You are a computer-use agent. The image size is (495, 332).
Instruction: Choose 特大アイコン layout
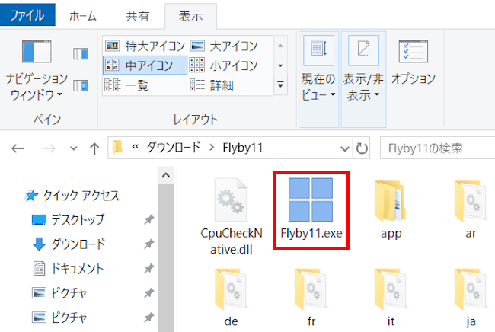(145, 46)
